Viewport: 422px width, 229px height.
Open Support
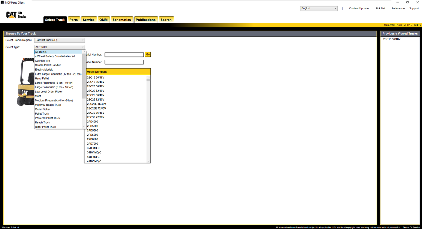pos(414,8)
